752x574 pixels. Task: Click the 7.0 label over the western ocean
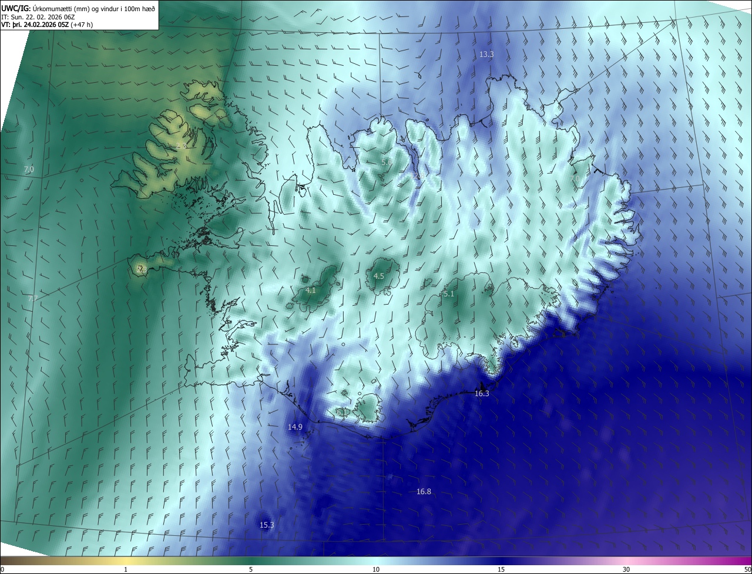tap(29, 170)
